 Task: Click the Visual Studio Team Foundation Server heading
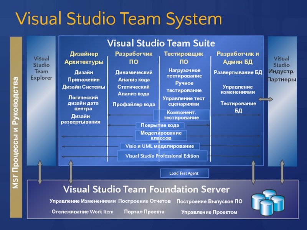pos(146,189)
